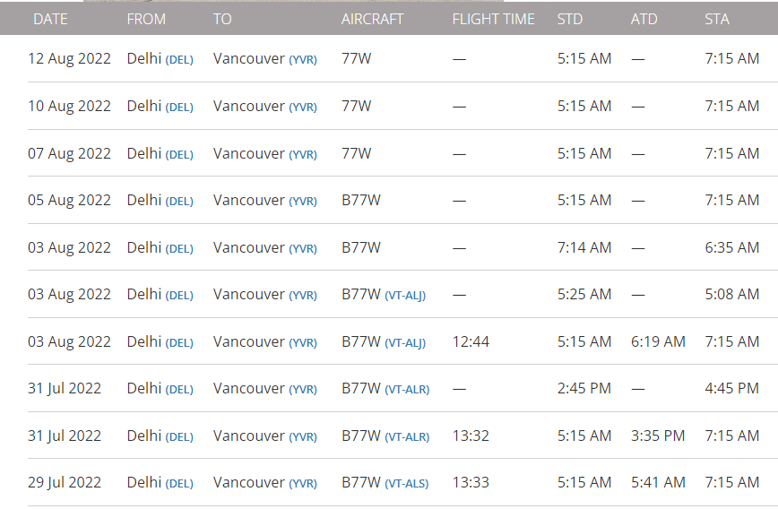Viewport: 778px width, 509px height.
Task: Click the YVR airport code in 07 Aug row
Action: click(303, 154)
